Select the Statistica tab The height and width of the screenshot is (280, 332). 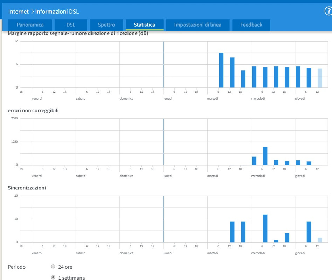click(144, 25)
